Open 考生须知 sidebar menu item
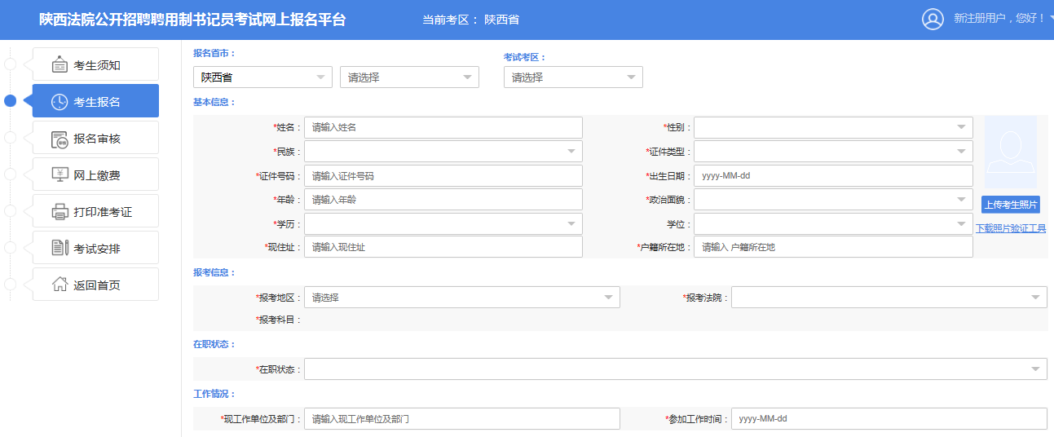This screenshot has width=1054, height=437. pos(95,64)
